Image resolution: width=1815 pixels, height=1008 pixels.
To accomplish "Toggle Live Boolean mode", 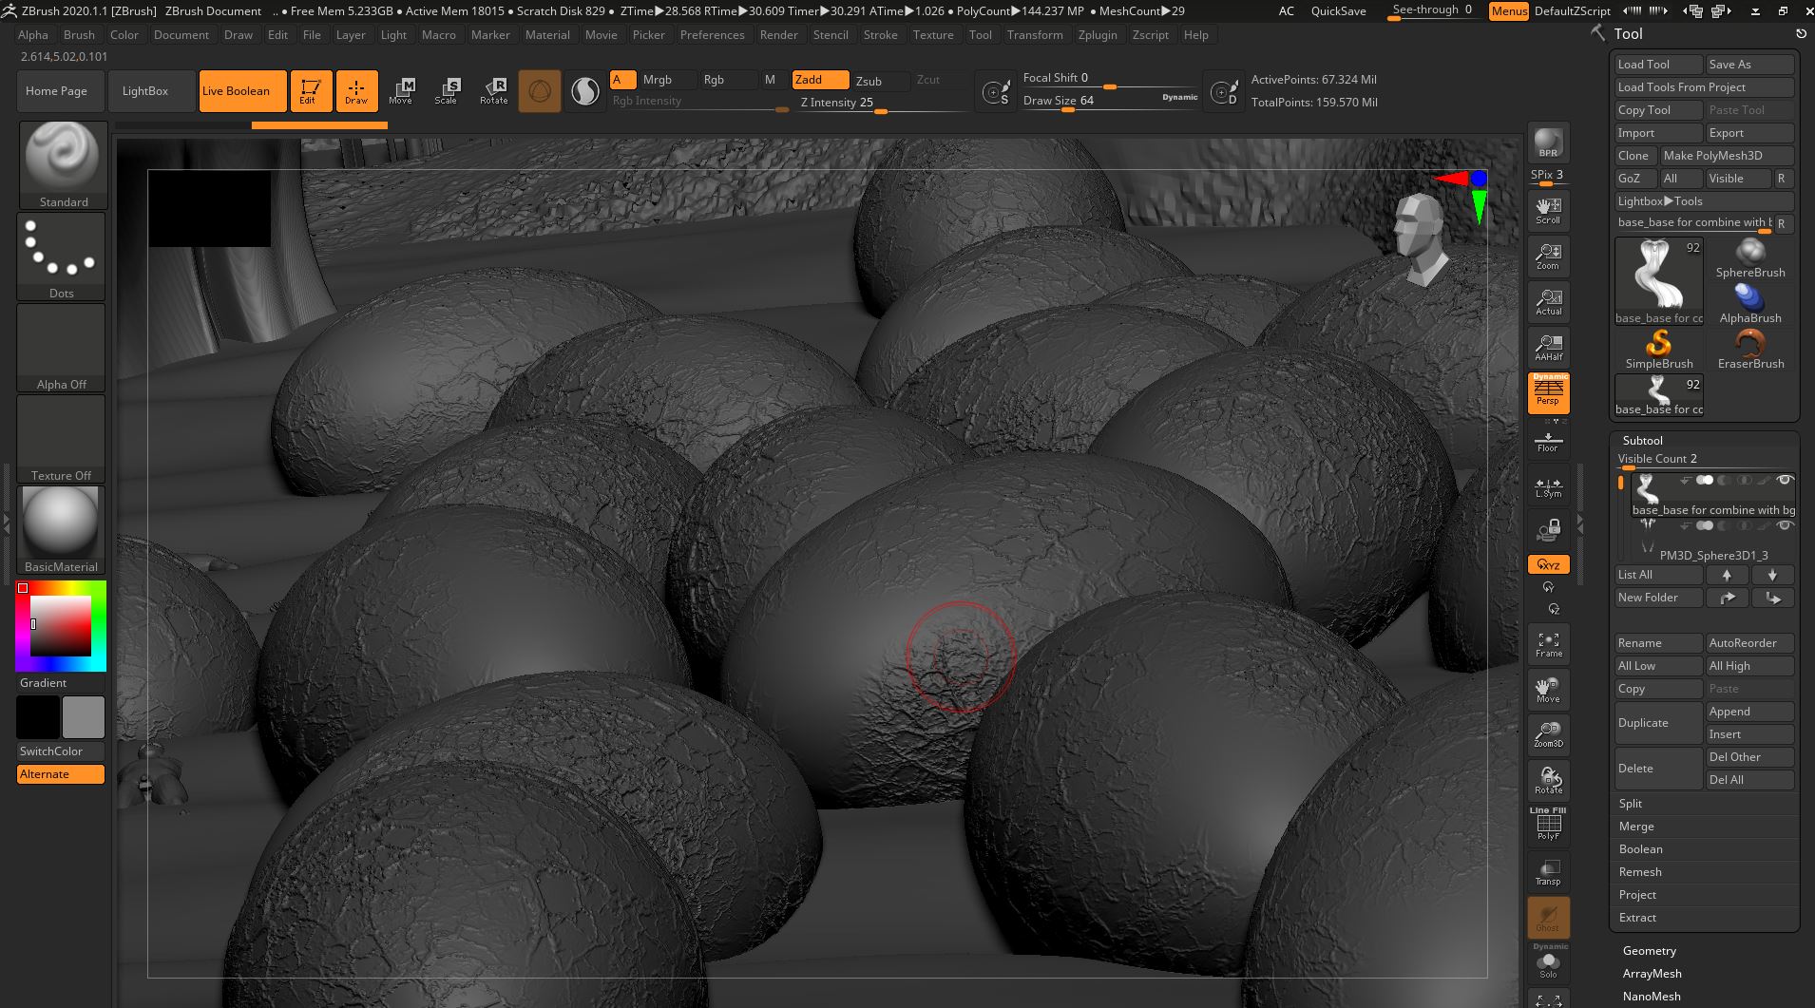I will (242, 91).
